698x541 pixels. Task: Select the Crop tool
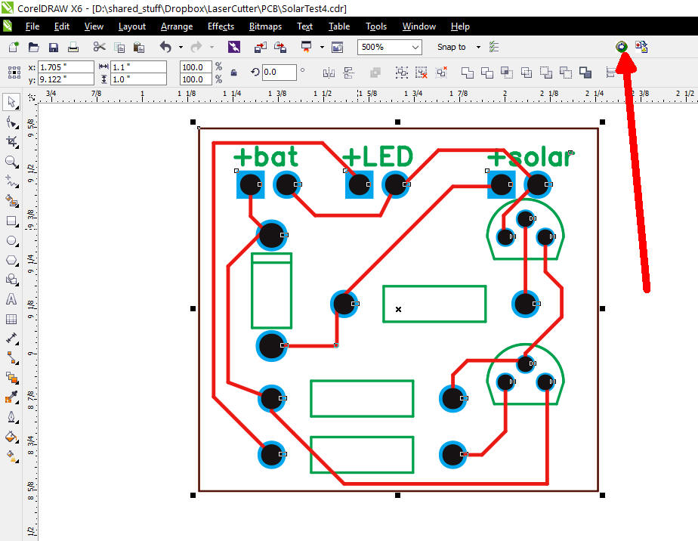click(11, 141)
